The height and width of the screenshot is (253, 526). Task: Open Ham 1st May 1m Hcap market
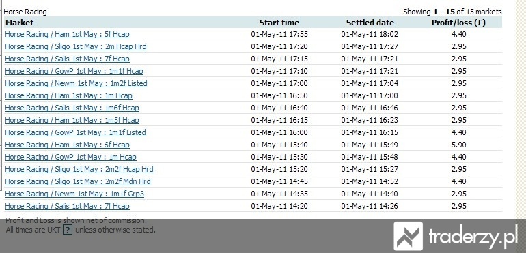point(68,96)
